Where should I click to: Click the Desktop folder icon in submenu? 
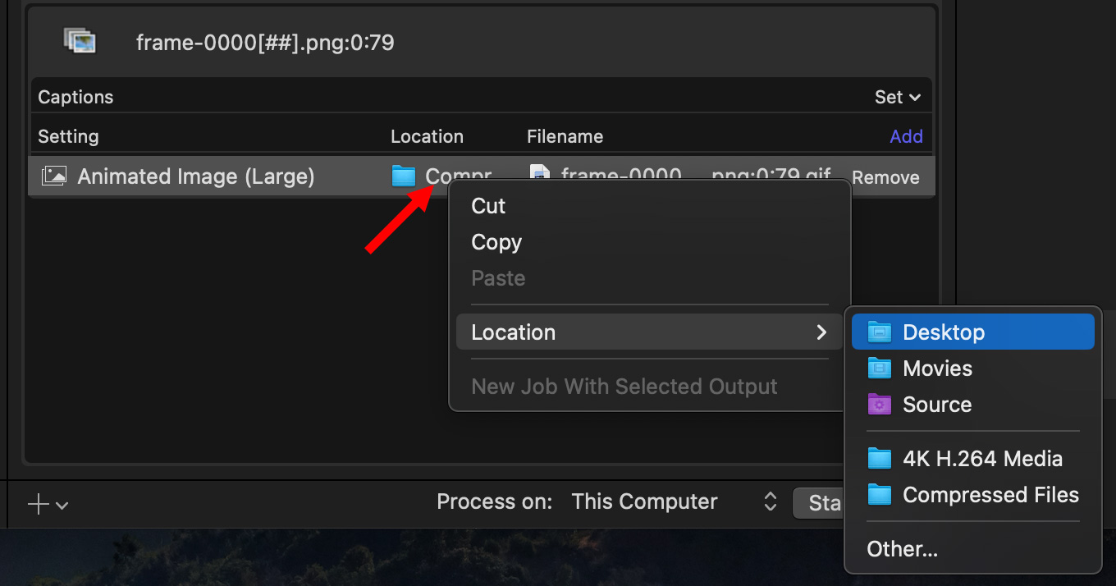[x=879, y=332]
